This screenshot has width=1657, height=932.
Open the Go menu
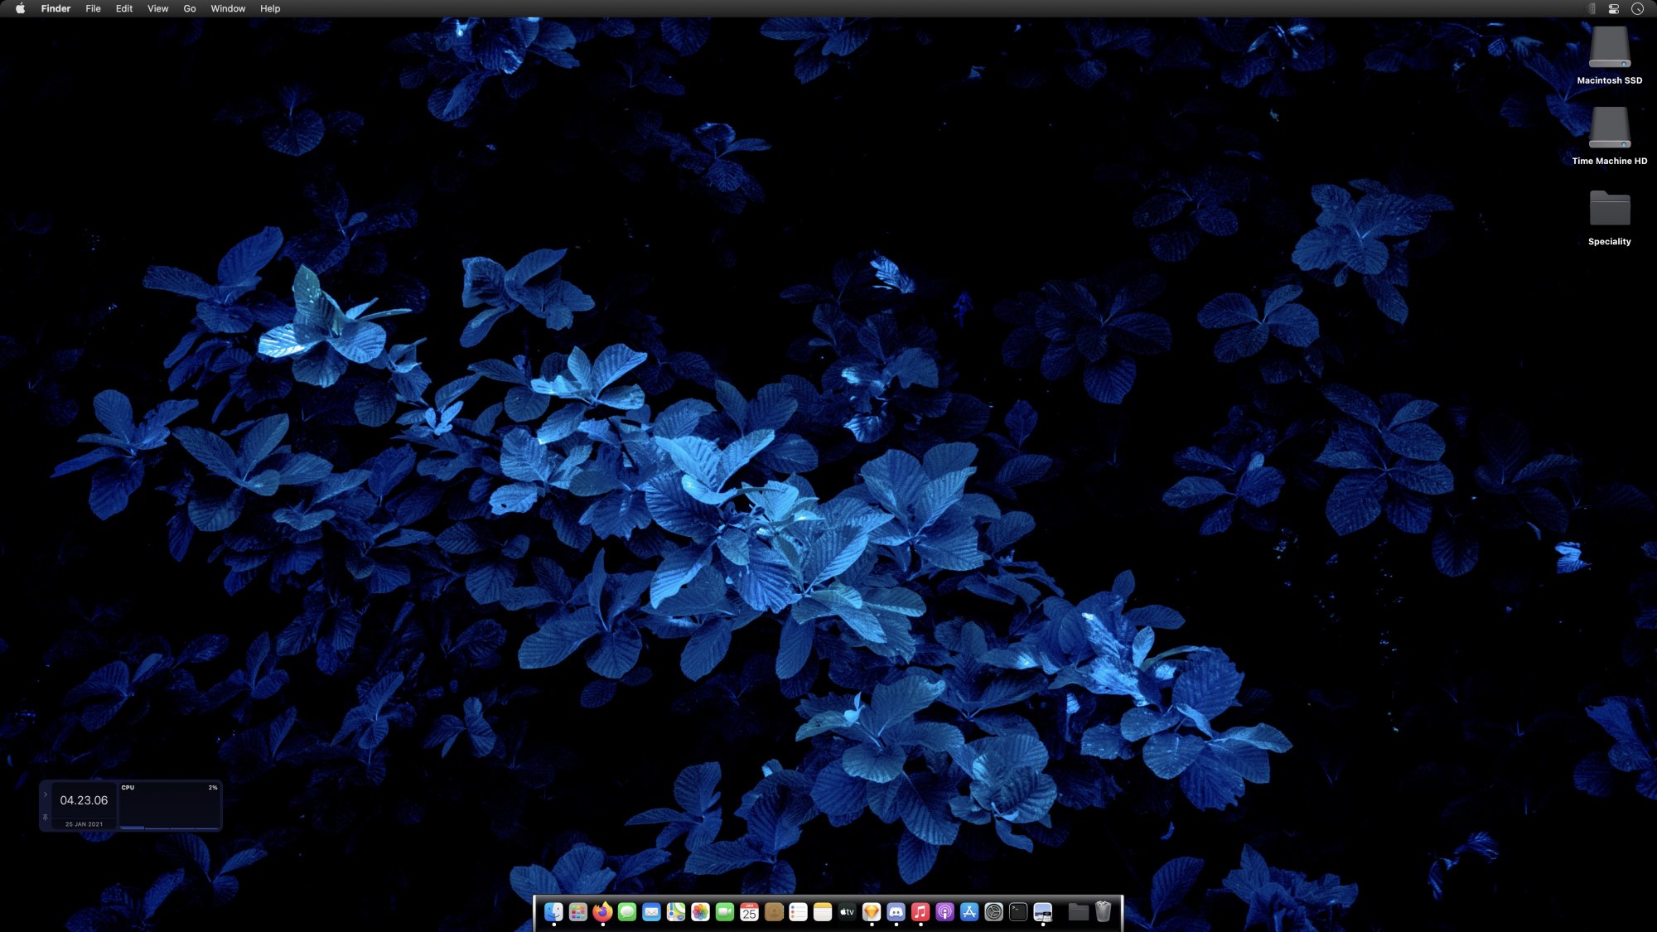pos(190,9)
